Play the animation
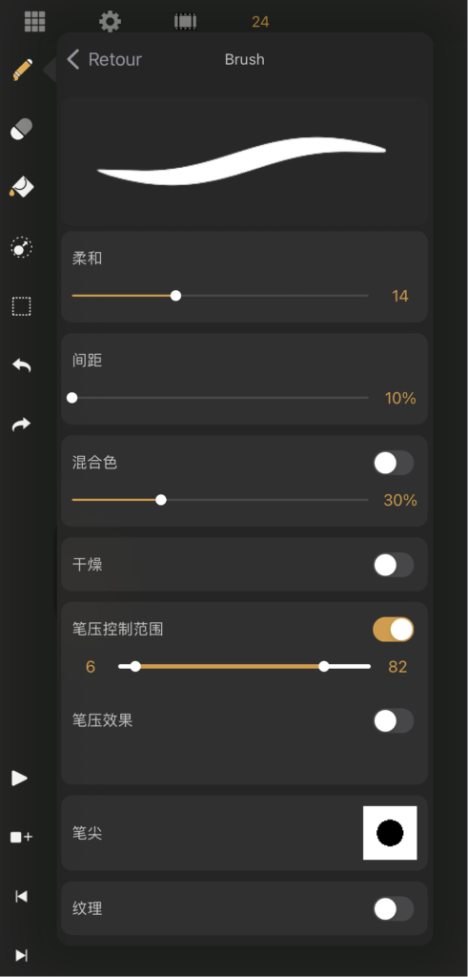Image resolution: width=468 pixels, height=977 pixels. coord(20,779)
